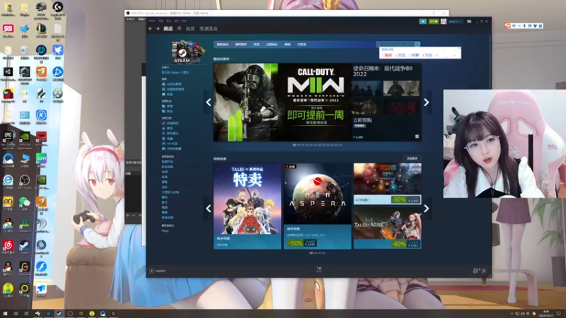Open GeForce Experience desktop icon

click(25, 140)
